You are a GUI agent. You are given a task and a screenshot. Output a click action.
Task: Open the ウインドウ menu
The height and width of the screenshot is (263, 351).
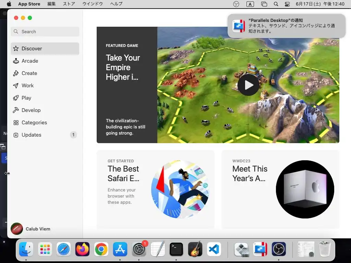[x=93, y=4]
